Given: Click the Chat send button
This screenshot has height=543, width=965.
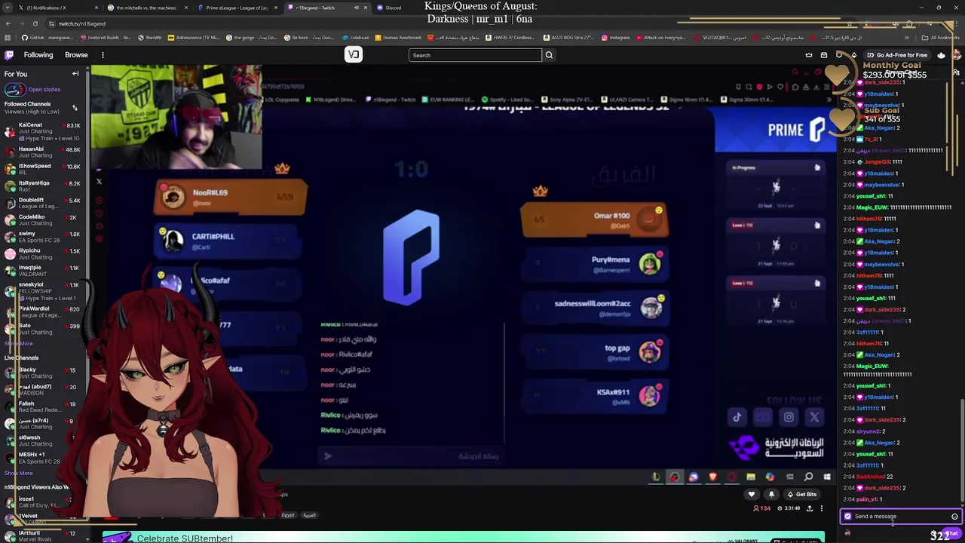Looking at the screenshot, I should [x=950, y=533].
